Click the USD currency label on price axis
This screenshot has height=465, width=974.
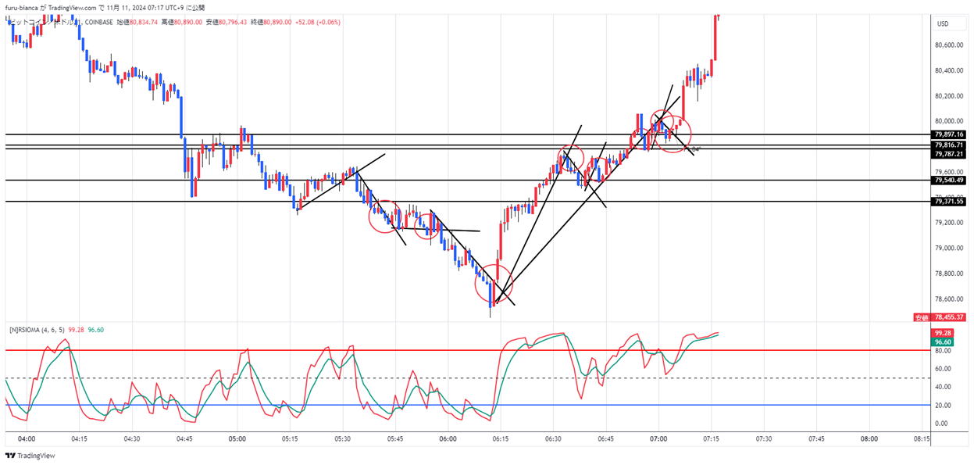click(942, 24)
